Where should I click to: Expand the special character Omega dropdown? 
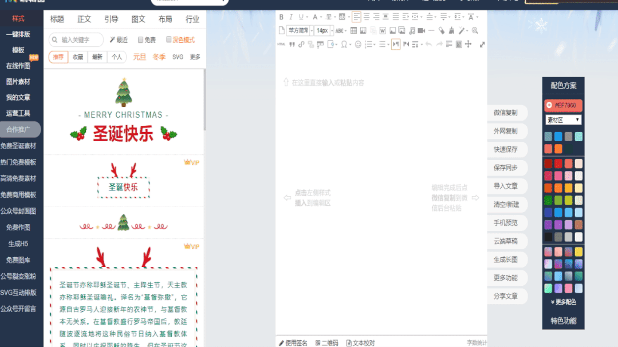pos(350,45)
